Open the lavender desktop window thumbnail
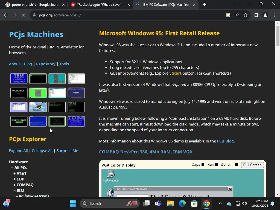280x210 pixels. coord(19,107)
